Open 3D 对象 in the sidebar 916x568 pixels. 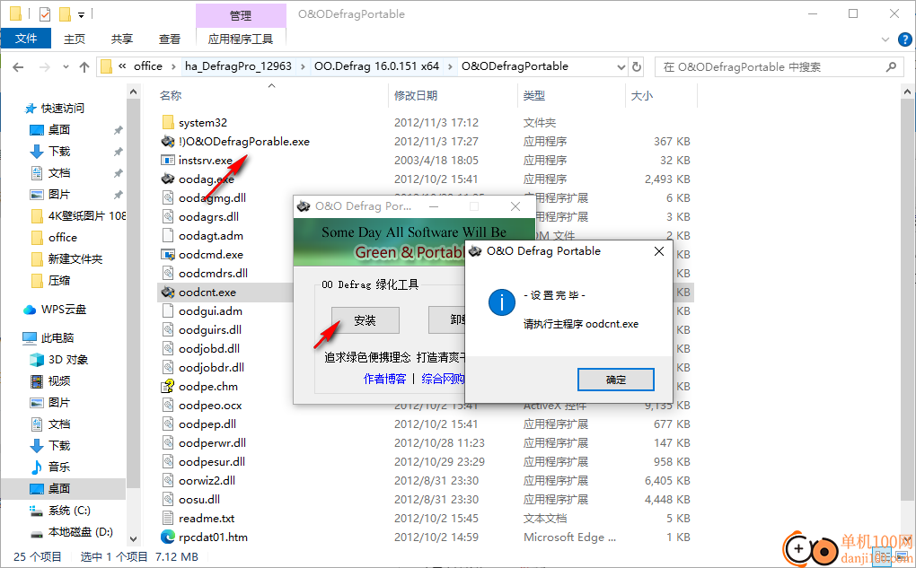(68, 359)
